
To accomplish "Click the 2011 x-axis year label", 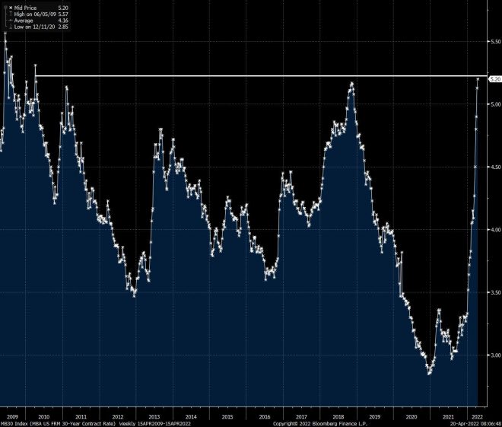I will 81,417.
